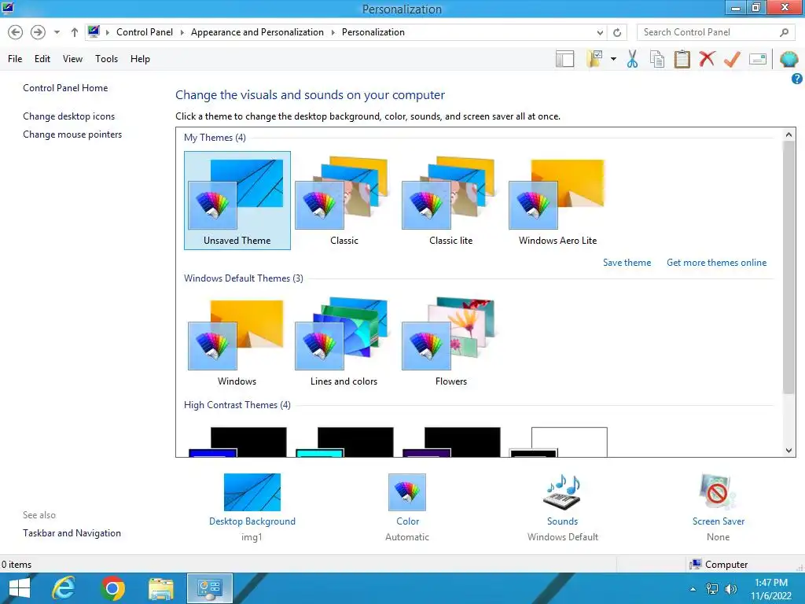Click the Cut scissors icon
The width and height of the screenshot is (805, 604).
[x=632, y=59]
